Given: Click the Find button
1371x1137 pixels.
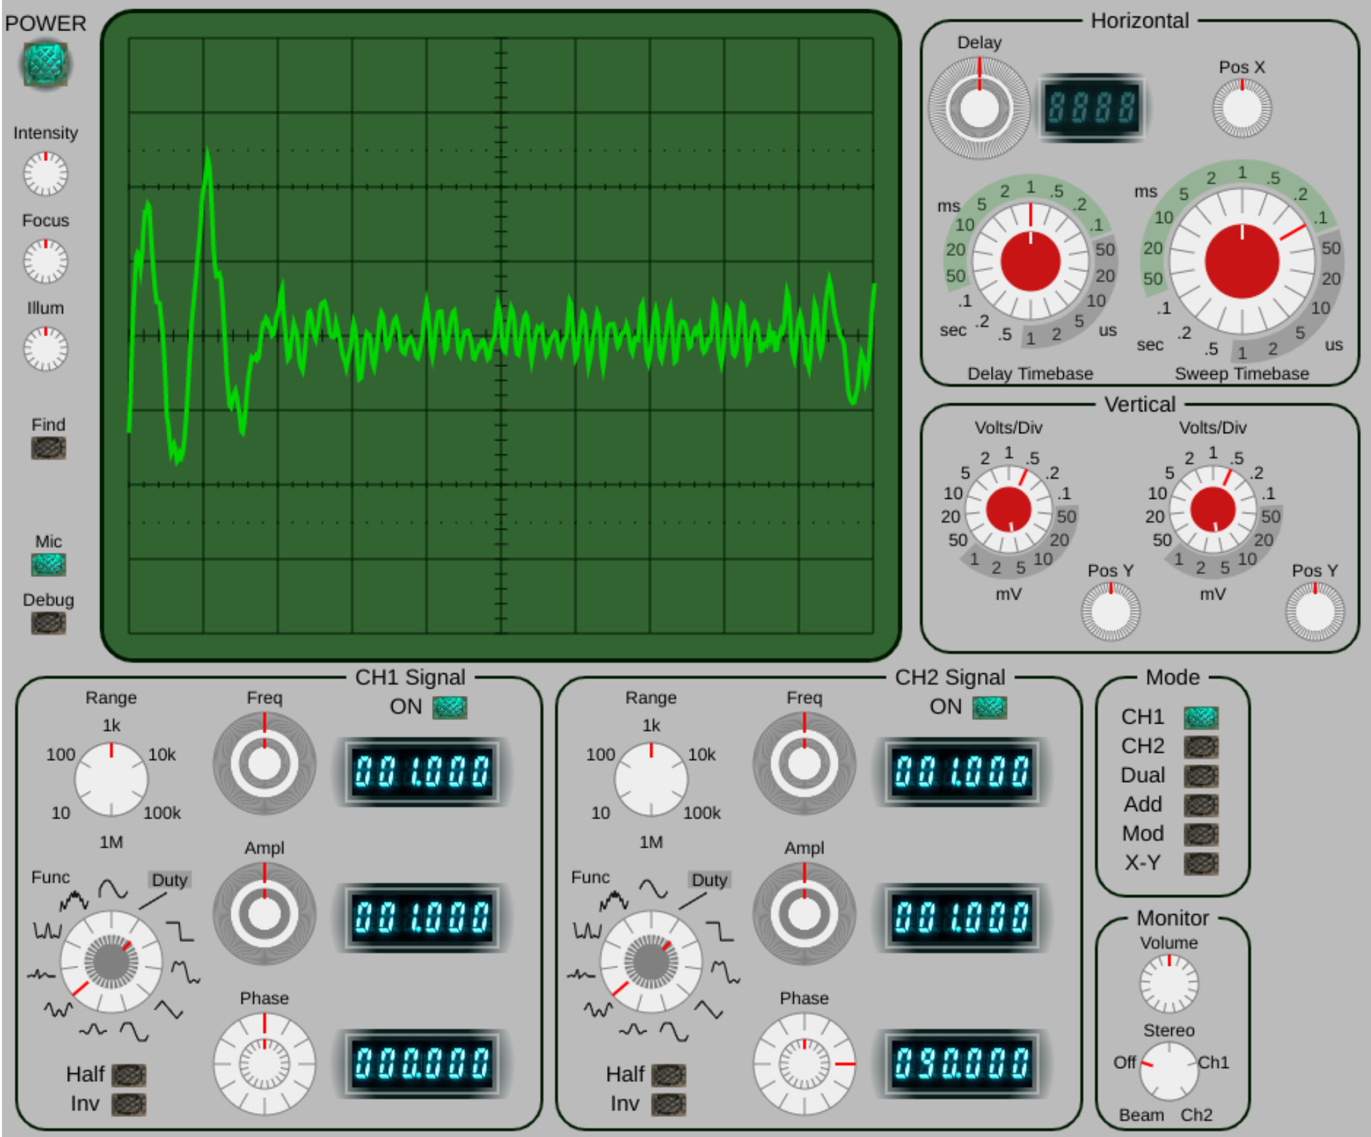Looking at the screenshot, I should click(x=49, y=448).
